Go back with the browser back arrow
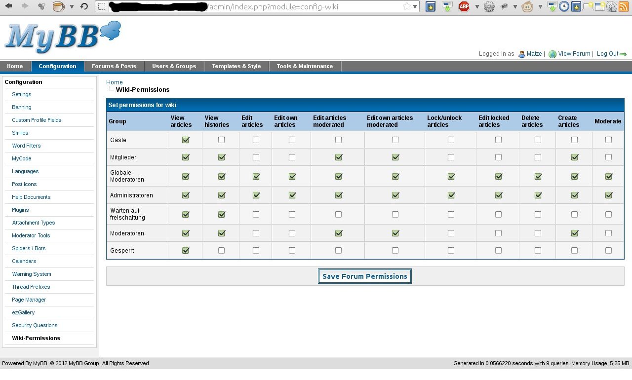This screenshot has width=632, height=380. [8, 6]
